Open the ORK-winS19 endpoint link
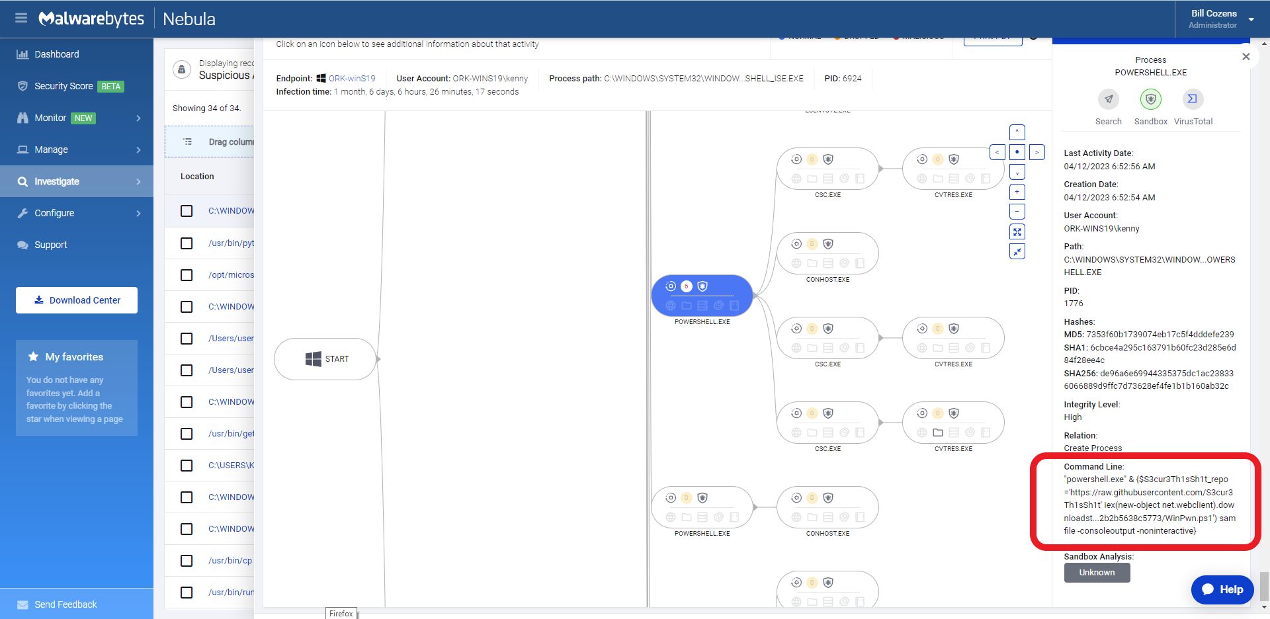 pyautogui.click(x=352, y=78)
